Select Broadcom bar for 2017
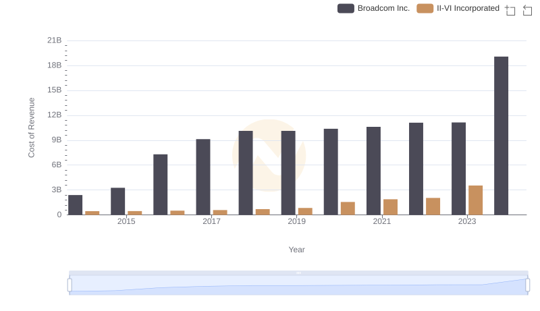The height and width of the screenshot is (311, 540). (203, 177)
